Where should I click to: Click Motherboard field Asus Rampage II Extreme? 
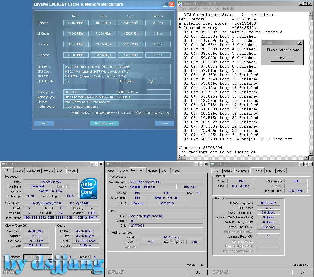click(117, 107)
